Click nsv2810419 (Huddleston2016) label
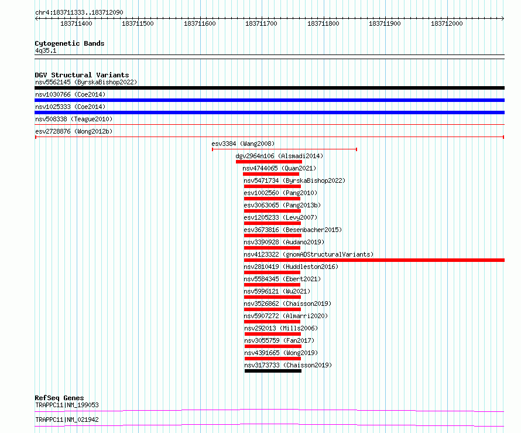 coord(291,267)
